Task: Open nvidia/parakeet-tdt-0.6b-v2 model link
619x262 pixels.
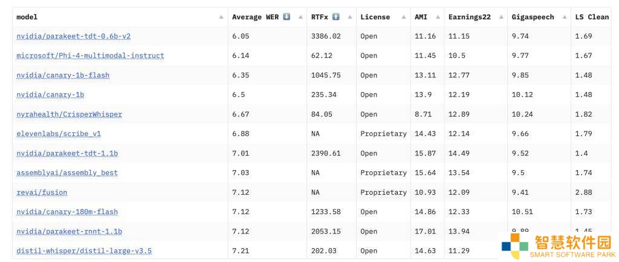Action: pos(73,36)
